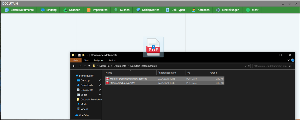Click the pin icon next to Bilder
Viewport: 300px width, 120px height.
pyautogui.click(x=100, y=95)
